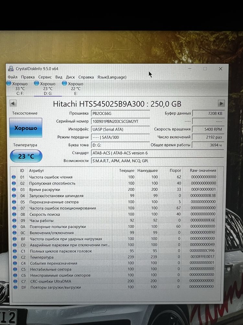Viewport: 243px width, 325px height.
Task: Close the CrystalDiskInfo window
Action: 220,69
